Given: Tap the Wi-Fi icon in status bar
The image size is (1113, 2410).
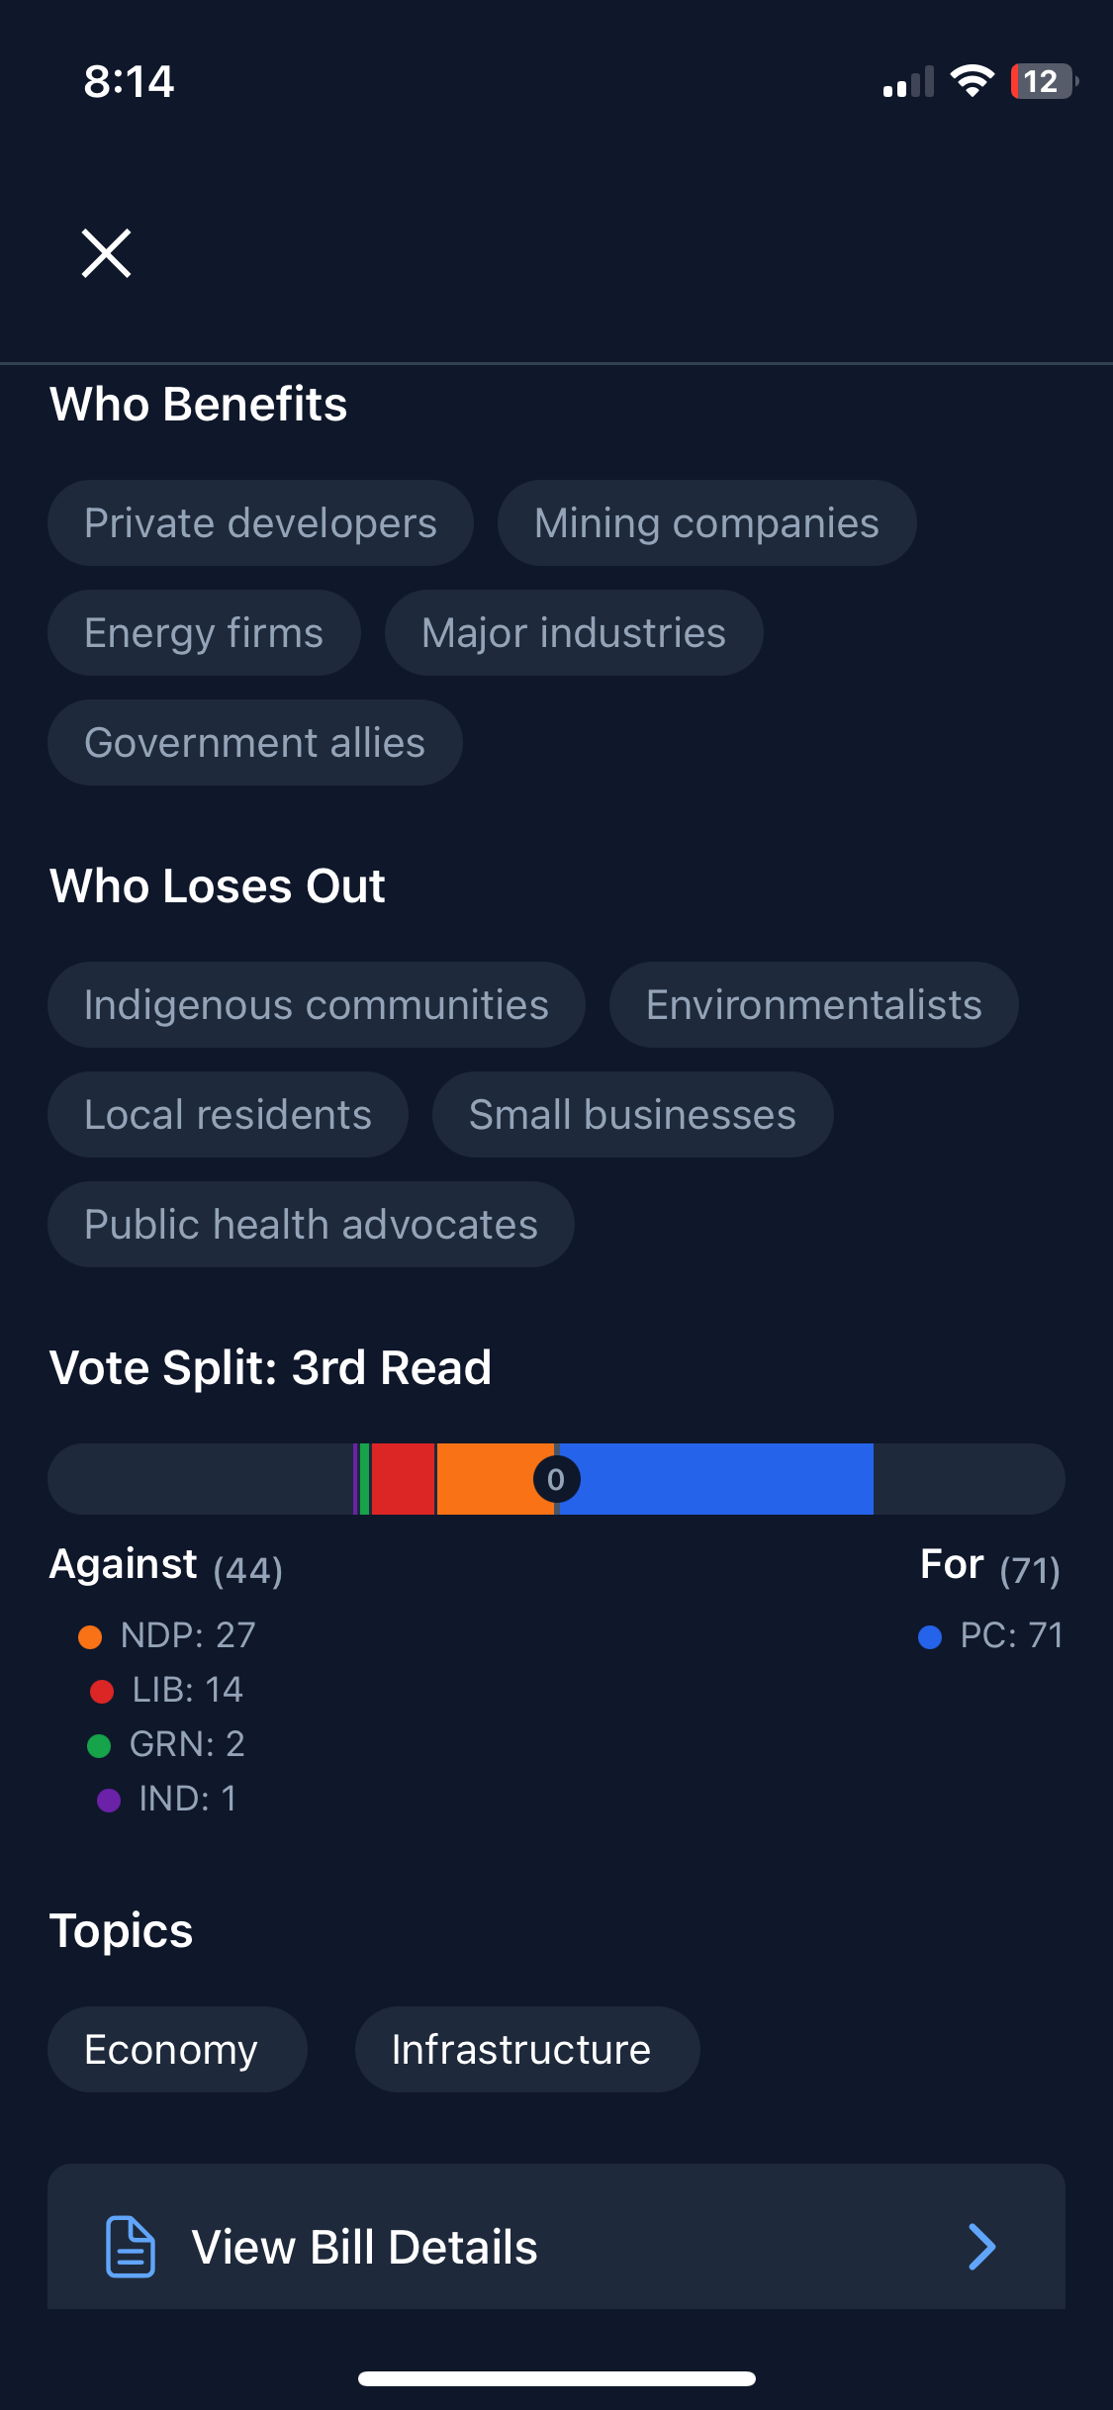Looking at the screenshot, I should pyautogui.click(x=972, y=81).
